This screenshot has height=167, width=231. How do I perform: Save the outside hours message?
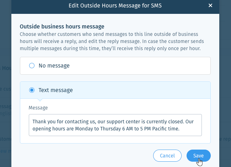198,156
